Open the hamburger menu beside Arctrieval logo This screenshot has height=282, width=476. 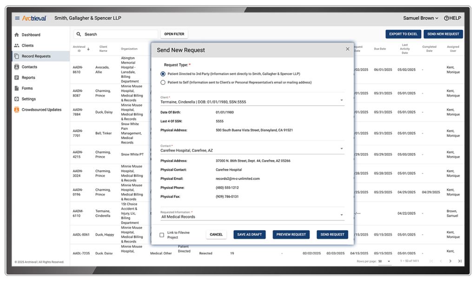tap(17, 18)
